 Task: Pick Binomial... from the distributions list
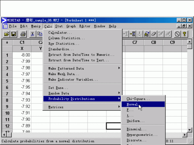pos(136,129)
